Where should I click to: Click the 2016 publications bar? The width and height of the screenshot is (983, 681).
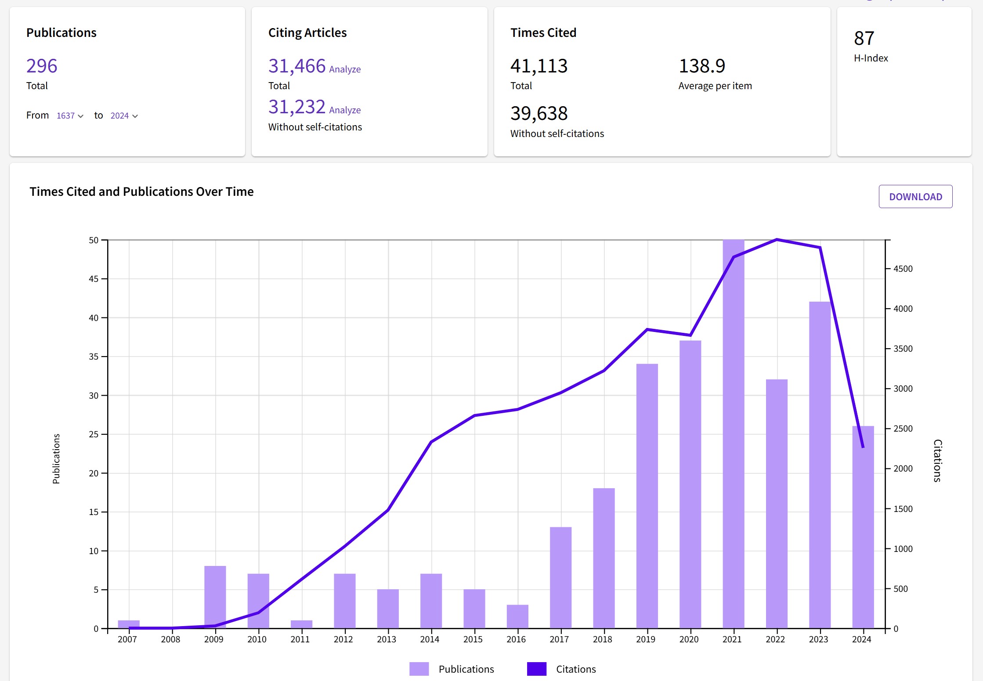pyautogui.click(x=517, y=616)
